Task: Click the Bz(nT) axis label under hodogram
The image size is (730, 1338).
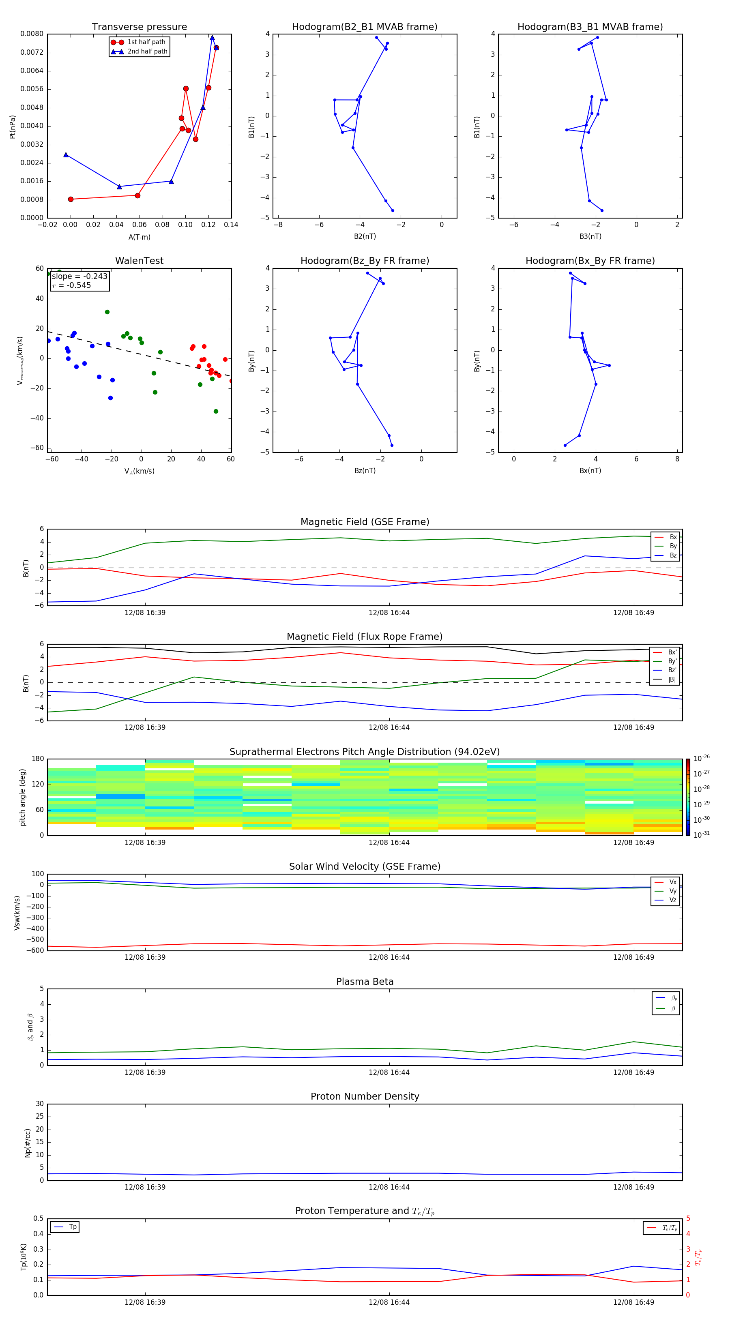Action: click(365, 471)
